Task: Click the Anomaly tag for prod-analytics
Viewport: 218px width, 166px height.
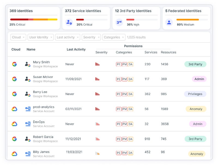Action: click(x=196, y=109)
